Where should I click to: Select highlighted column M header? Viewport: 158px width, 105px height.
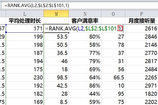56,14
